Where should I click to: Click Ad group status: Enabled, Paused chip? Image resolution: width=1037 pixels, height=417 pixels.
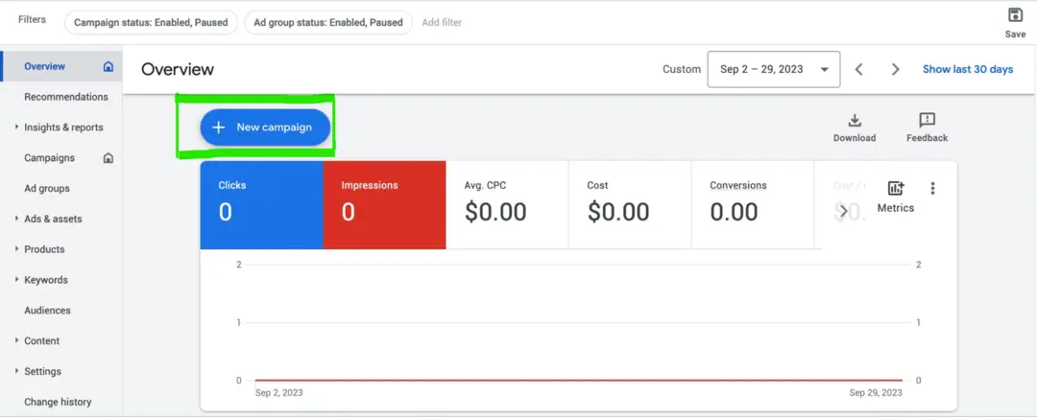pos(328,22)
